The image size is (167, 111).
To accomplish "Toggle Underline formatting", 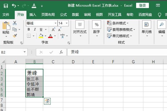I will pos(41,29).
